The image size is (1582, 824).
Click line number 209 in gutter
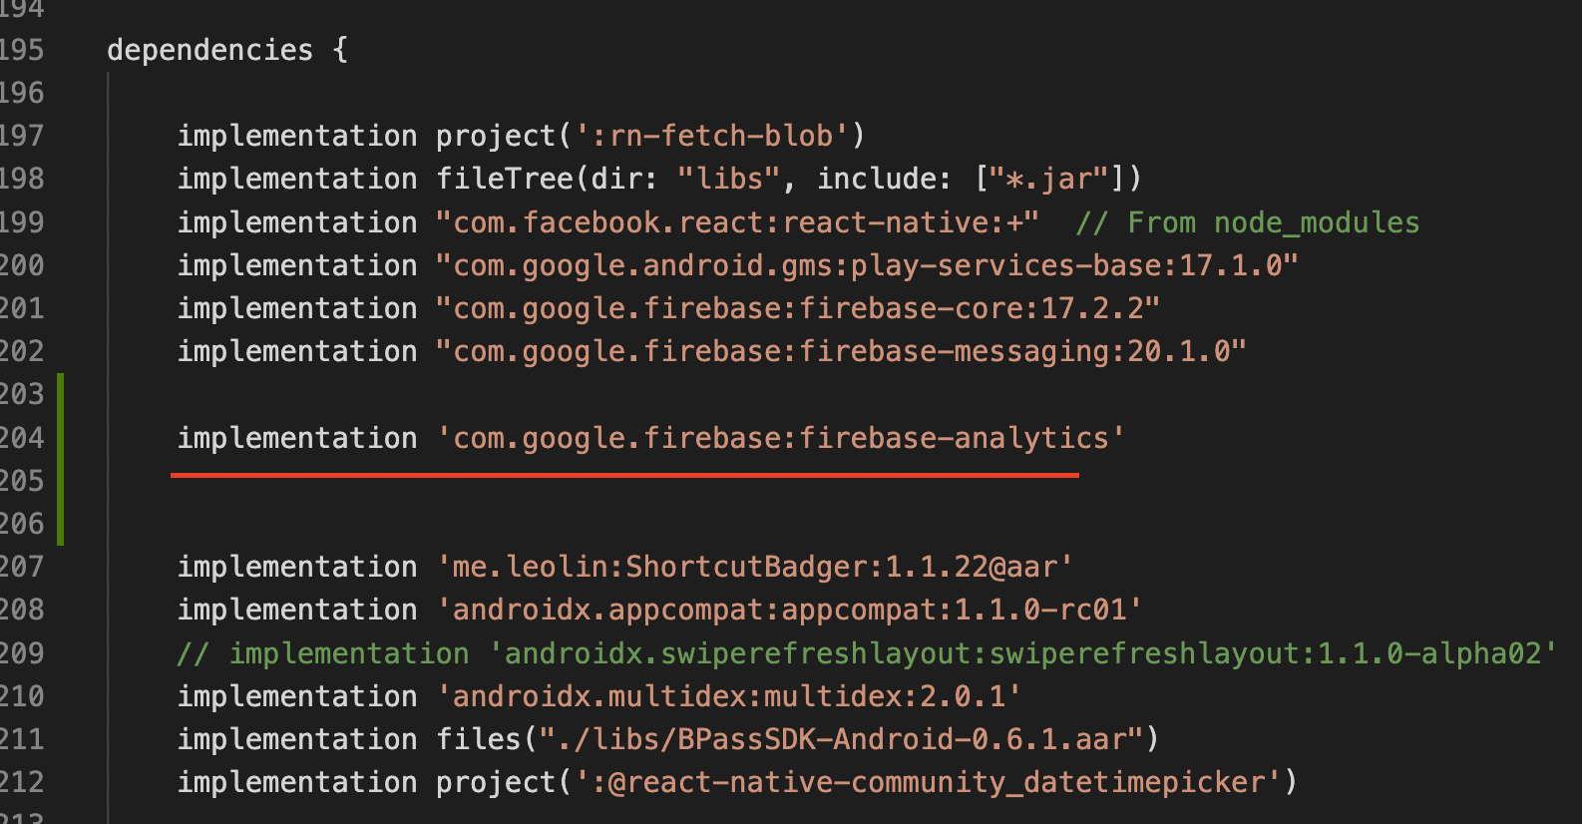[x=22, y=653]
